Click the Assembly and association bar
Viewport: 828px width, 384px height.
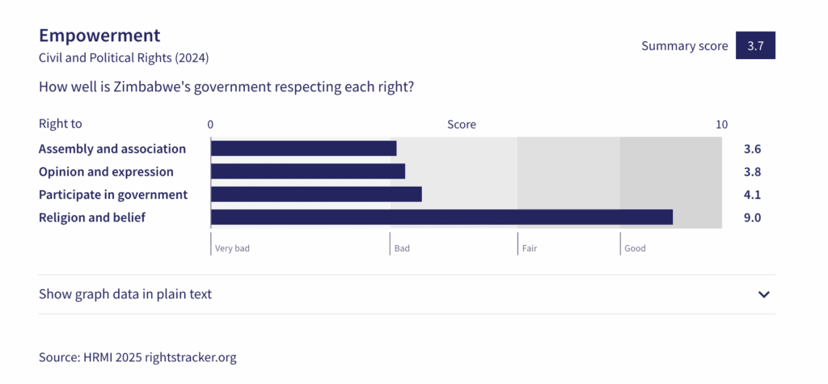[303, 149]
